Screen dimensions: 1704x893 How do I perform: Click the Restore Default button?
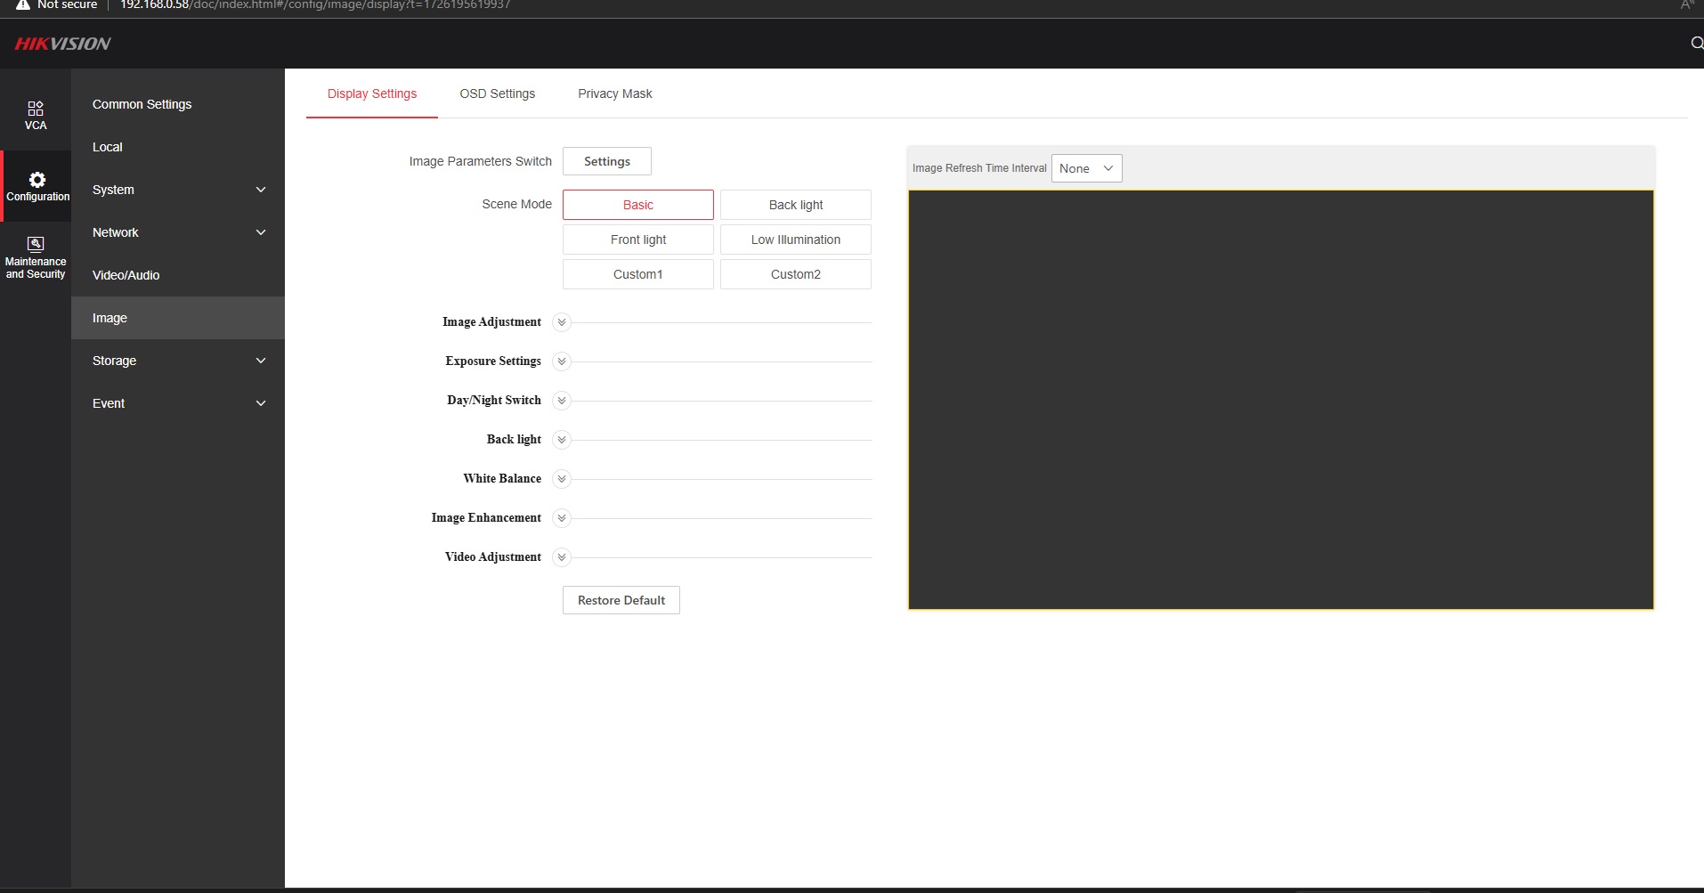[x=621, y=600]
